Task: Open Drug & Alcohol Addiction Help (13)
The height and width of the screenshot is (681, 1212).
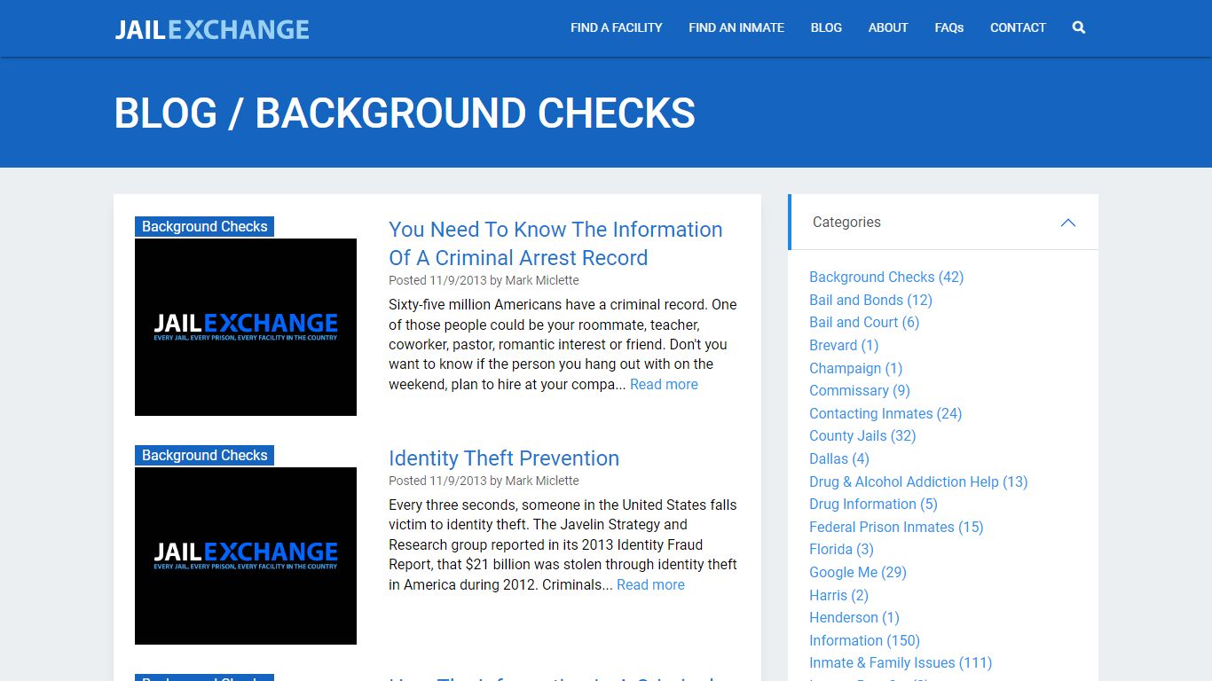Action: pyautogui.click(x=918, y=481)
